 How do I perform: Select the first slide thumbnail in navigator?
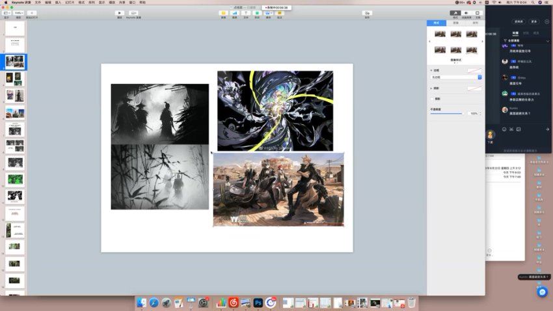pos(15,28)
